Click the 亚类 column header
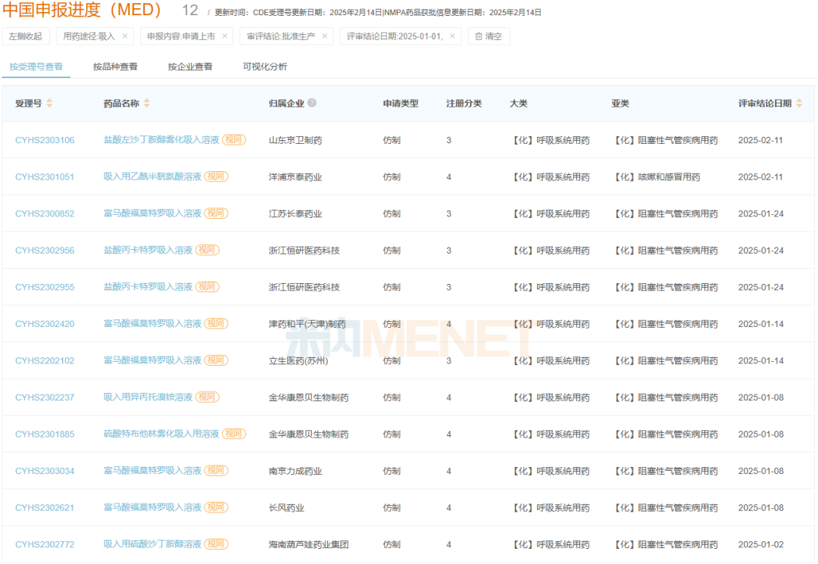818x564 pixels. [x=620, y=103]
